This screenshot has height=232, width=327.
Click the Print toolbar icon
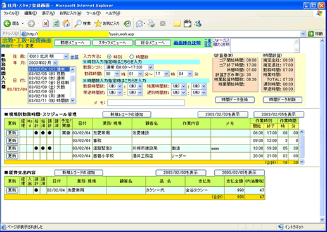click(x=151, y=23)
